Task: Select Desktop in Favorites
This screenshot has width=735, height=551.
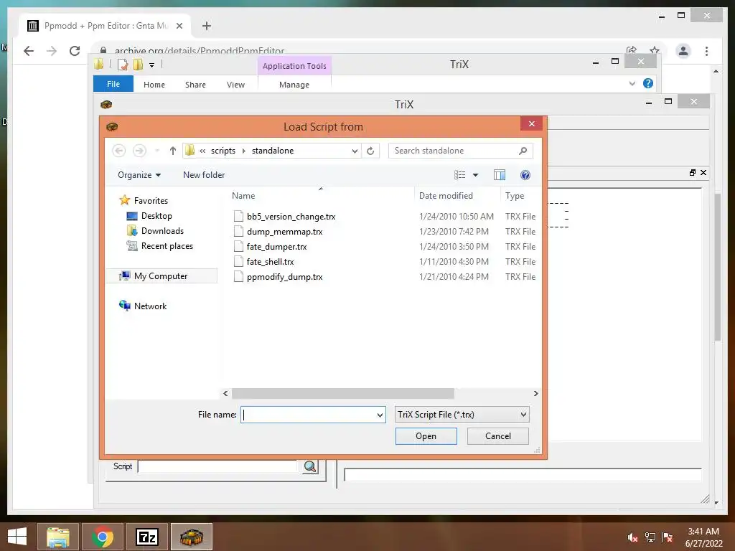Action: coord(156,216)
